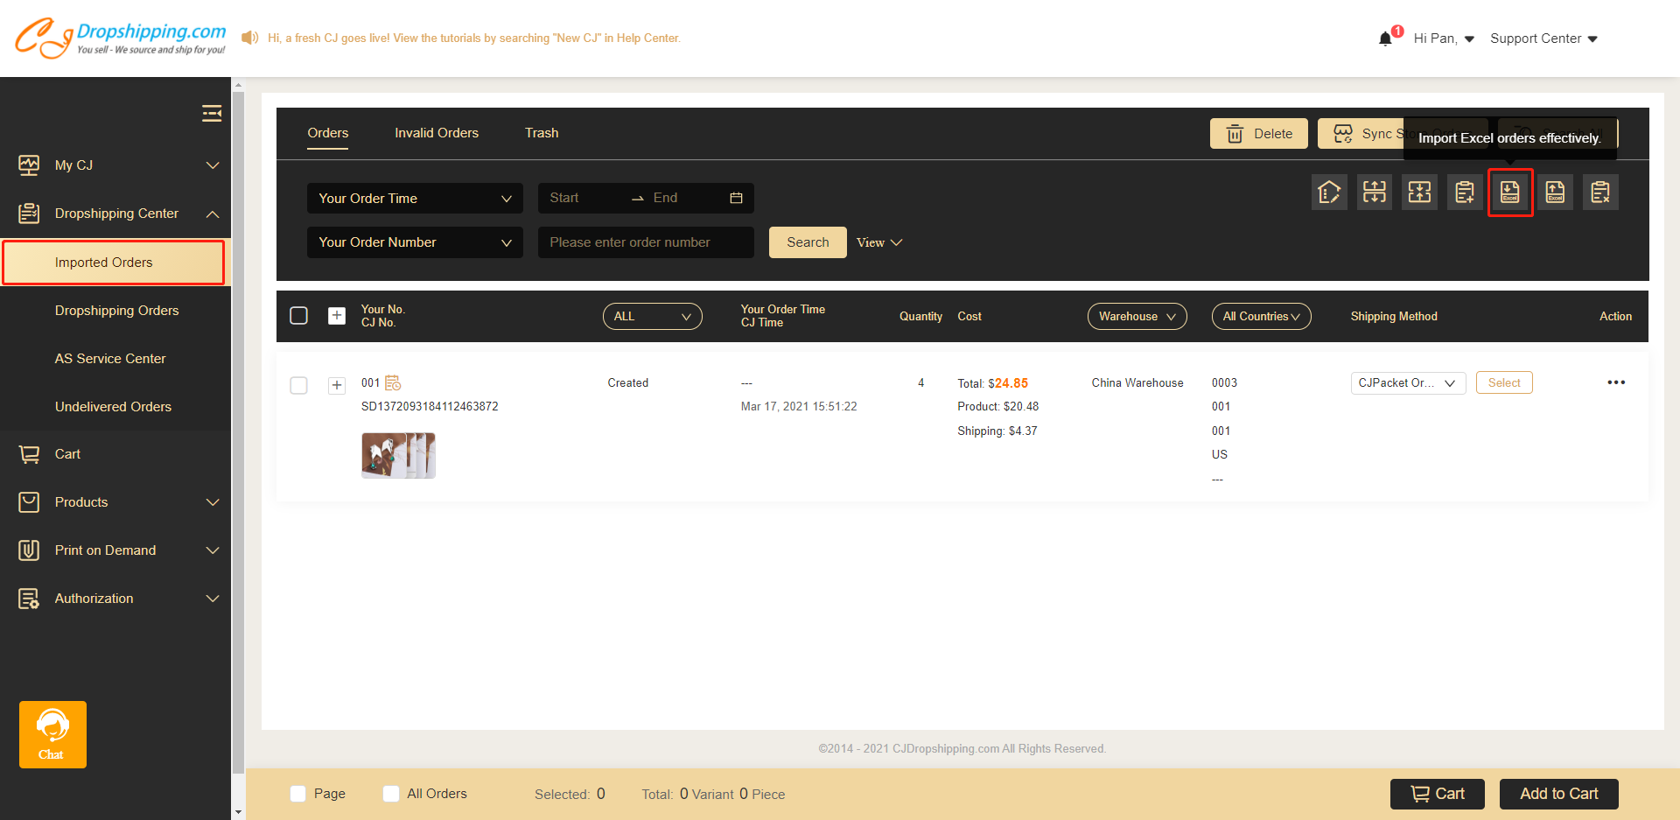Open the notification bell
1680x820 pixels.
(x=1385, y=39)
